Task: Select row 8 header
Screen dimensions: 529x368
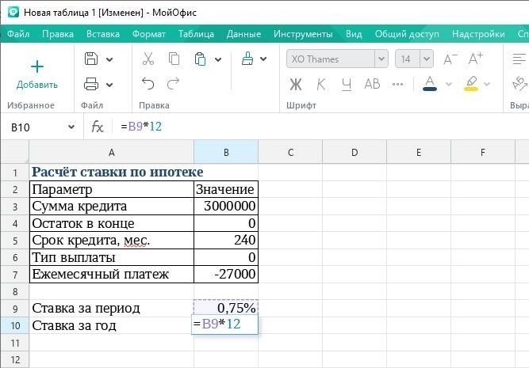Action: tap(15, 291)
